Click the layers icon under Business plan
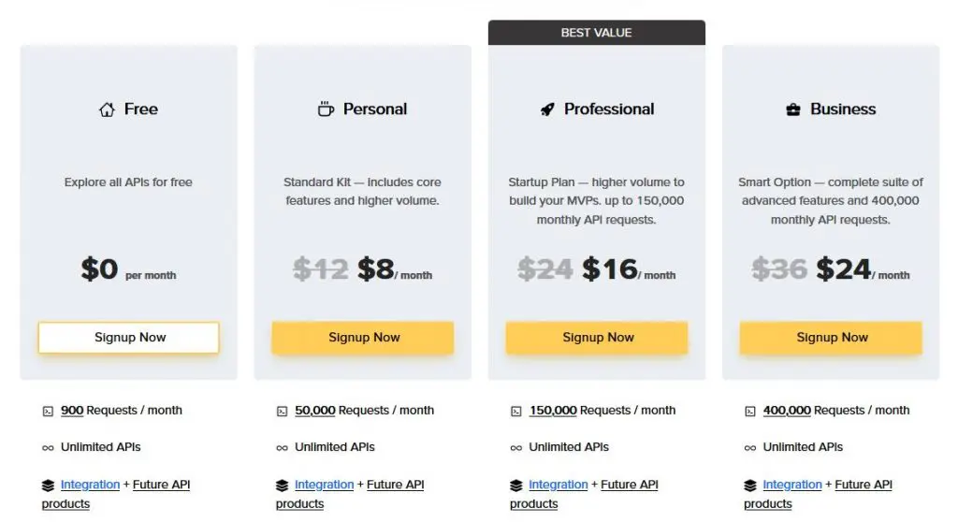Screen dimensions: 958x522 click(x=749, y=486)
